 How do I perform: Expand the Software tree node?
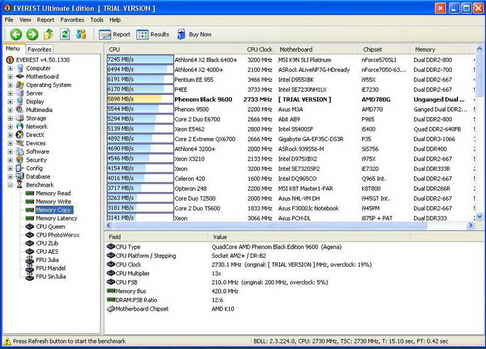click(x=10, y=152)
